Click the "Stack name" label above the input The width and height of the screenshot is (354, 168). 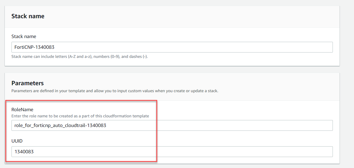[24, 36]
